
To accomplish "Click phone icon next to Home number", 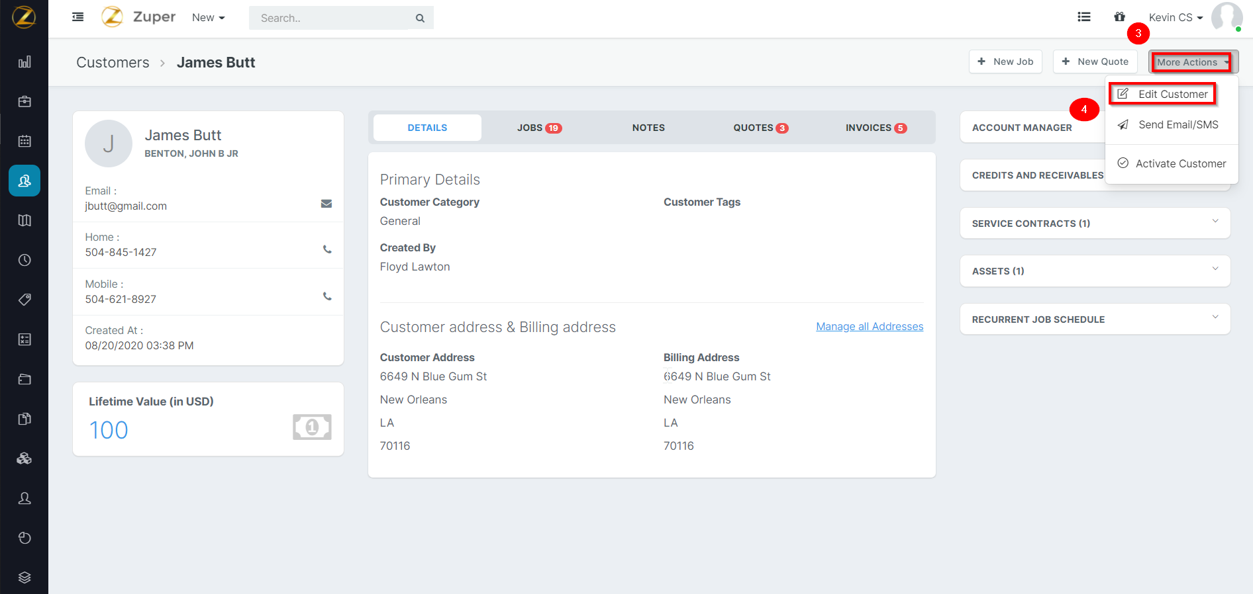I will click(327, 249).
